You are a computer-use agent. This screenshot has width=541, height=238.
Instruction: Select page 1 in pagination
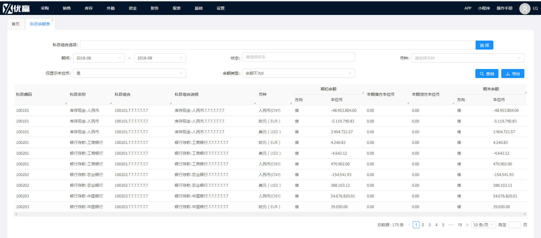pos(416,225)
